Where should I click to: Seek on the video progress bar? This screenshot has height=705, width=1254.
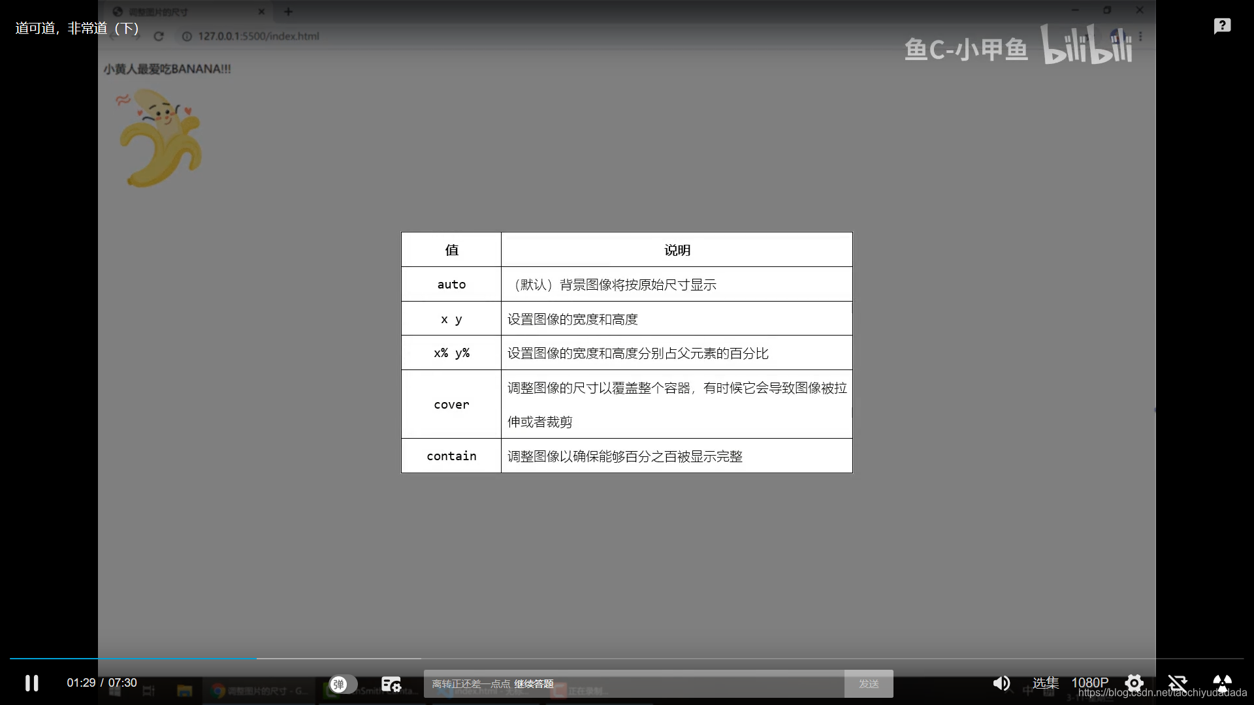(x=627, y=658)
